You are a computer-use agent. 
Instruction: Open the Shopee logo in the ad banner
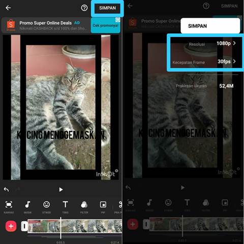(x=11, y=25)
